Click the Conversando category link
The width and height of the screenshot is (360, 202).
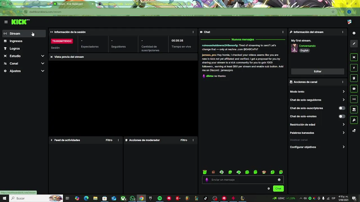[307, 46]
